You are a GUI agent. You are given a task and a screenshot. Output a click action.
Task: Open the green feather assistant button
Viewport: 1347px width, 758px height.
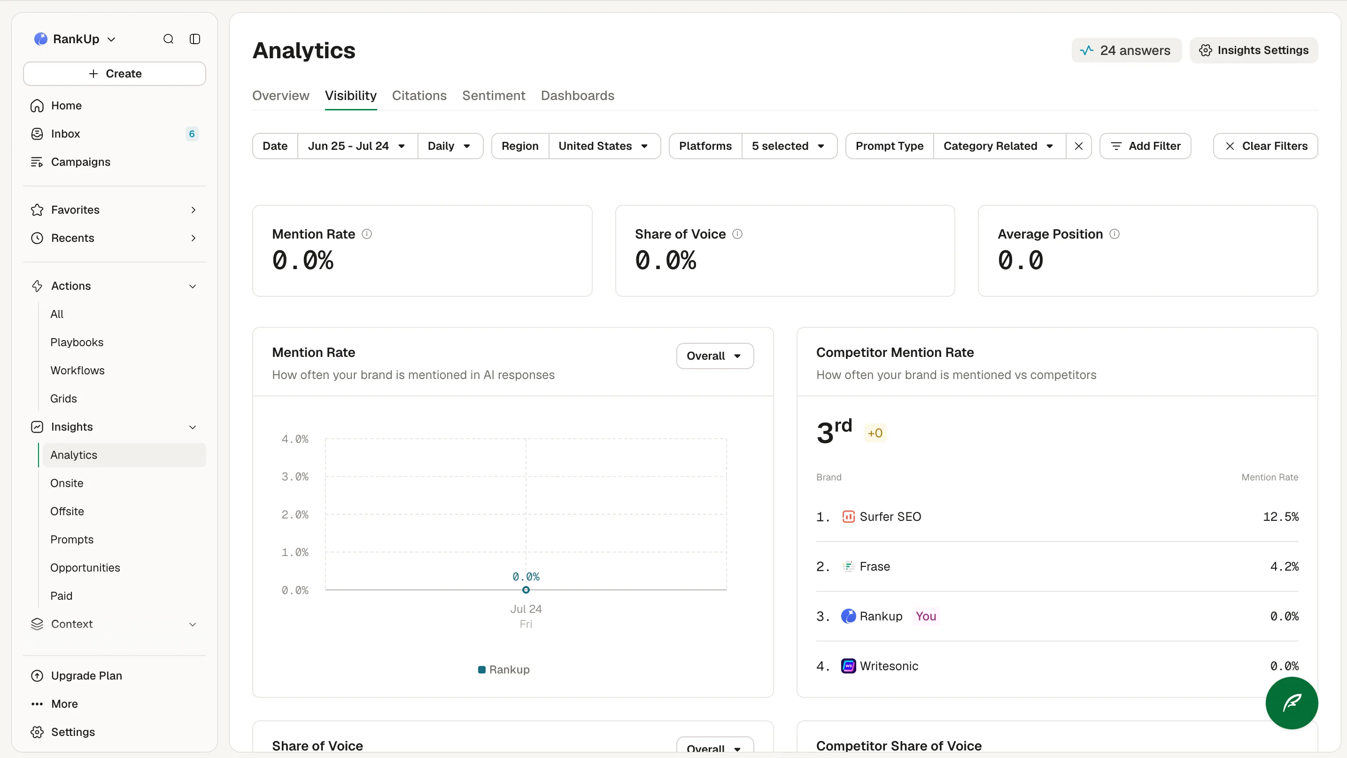[x=1292, y=703]
